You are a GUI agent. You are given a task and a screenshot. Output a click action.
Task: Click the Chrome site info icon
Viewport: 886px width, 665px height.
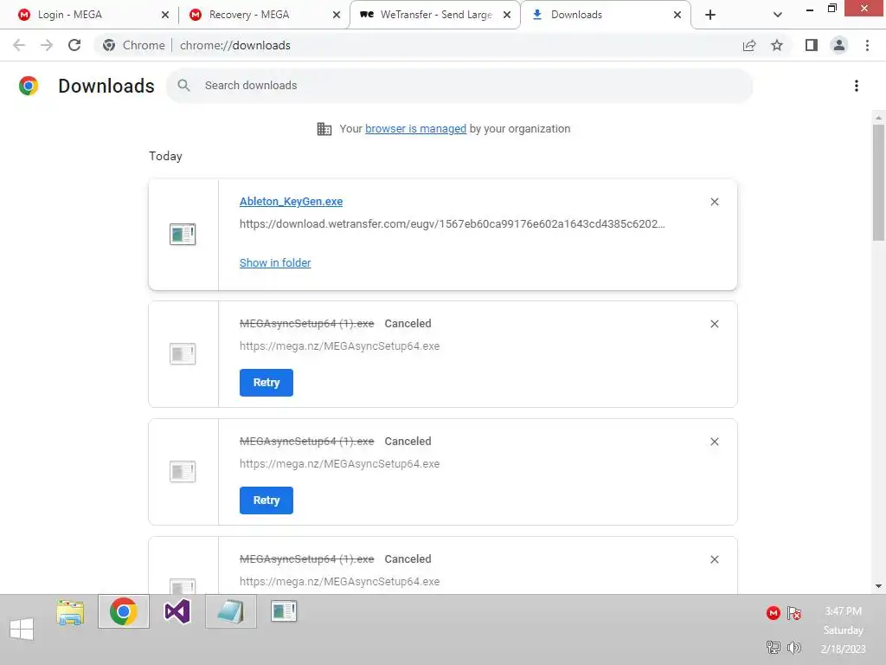[x=109, y=45]
